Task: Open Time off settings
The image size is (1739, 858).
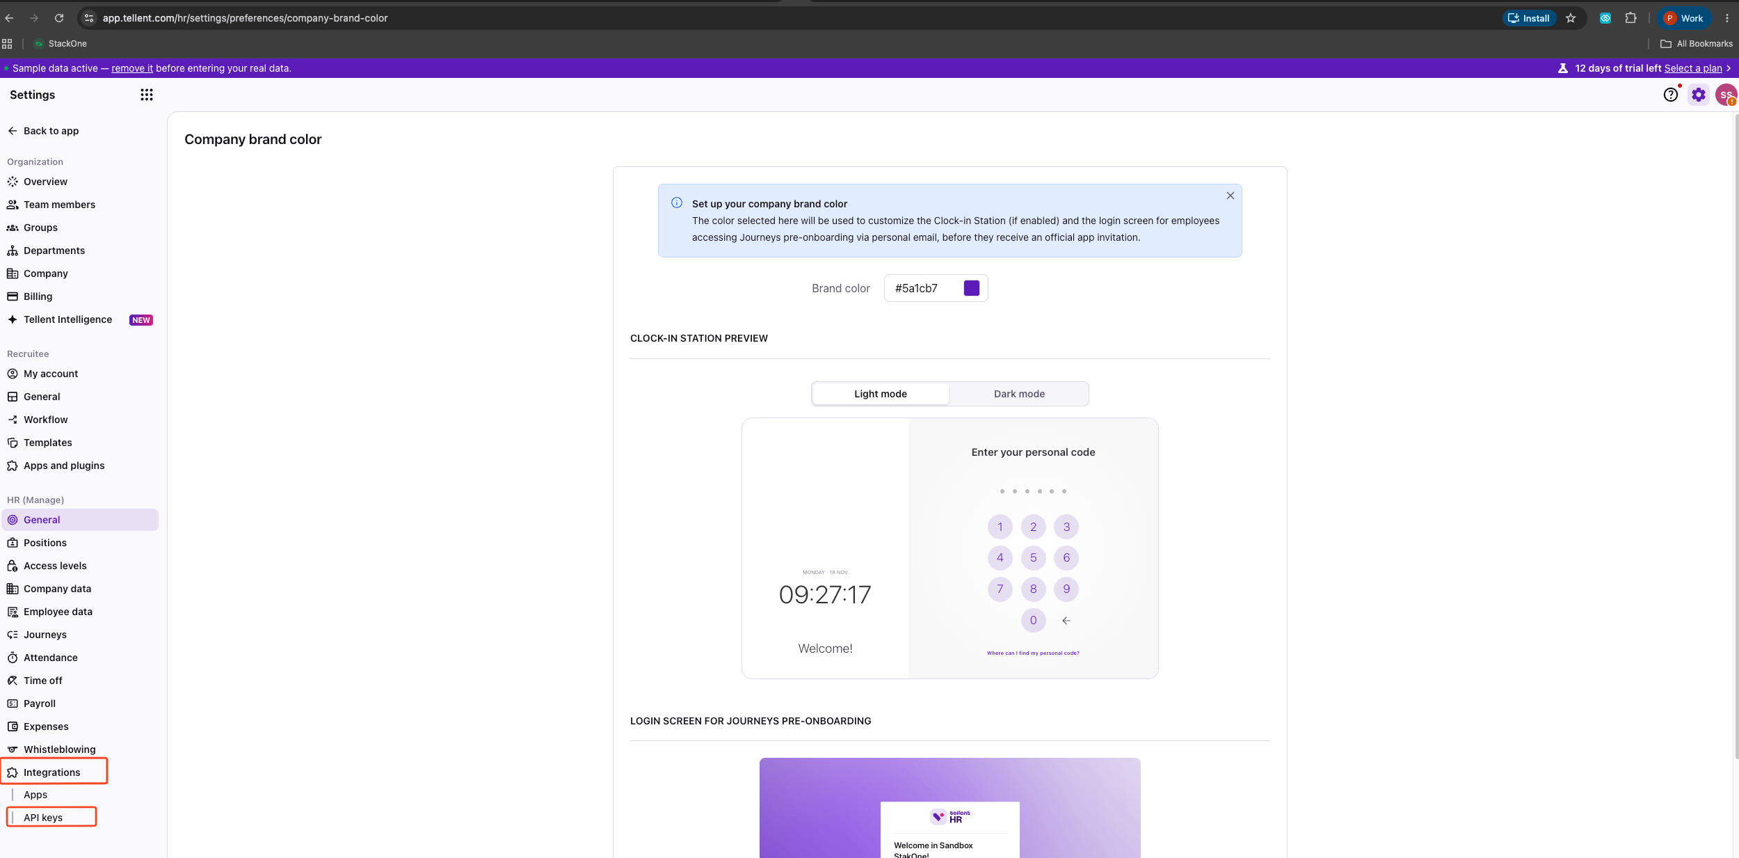Action: [x=80, y=681]
